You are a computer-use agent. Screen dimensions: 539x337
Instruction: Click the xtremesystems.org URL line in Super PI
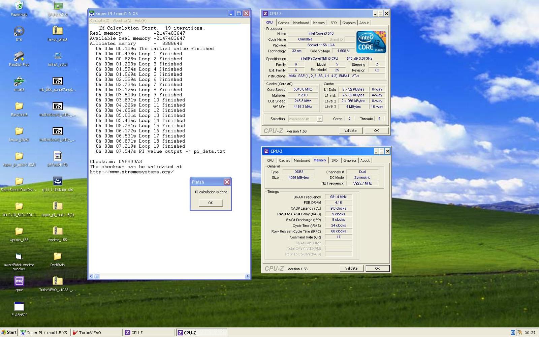click(x=132, y=172)
